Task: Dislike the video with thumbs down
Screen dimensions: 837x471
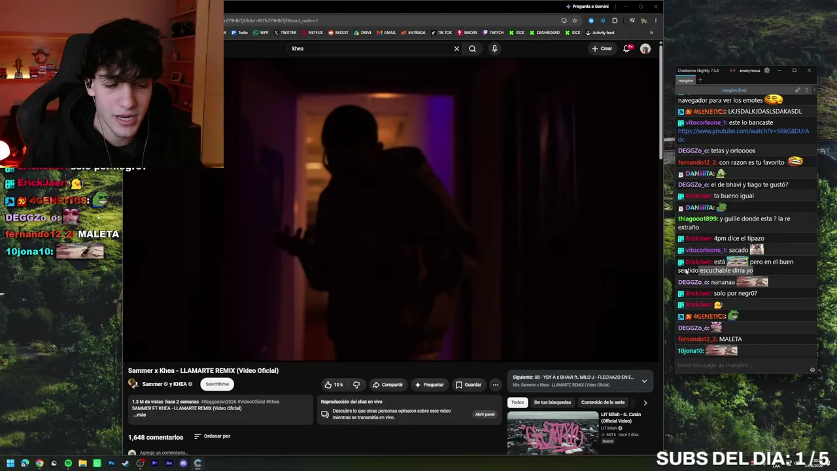Action: [356, 385]
